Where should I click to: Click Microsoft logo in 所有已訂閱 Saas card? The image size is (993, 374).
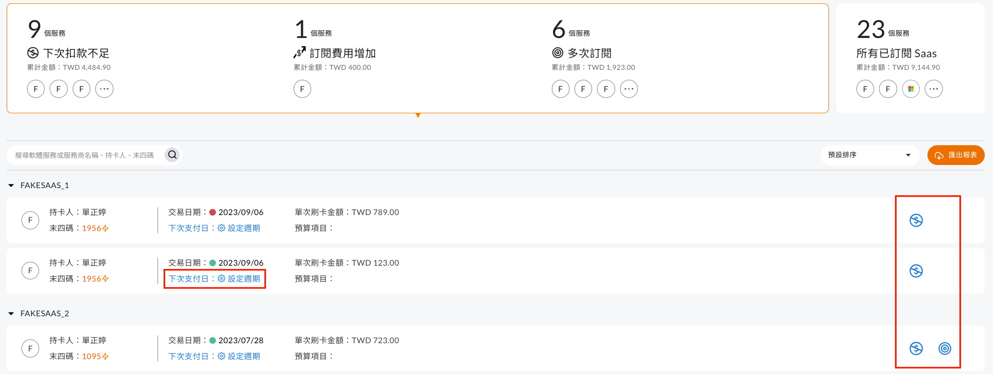[x=911, y=89]
